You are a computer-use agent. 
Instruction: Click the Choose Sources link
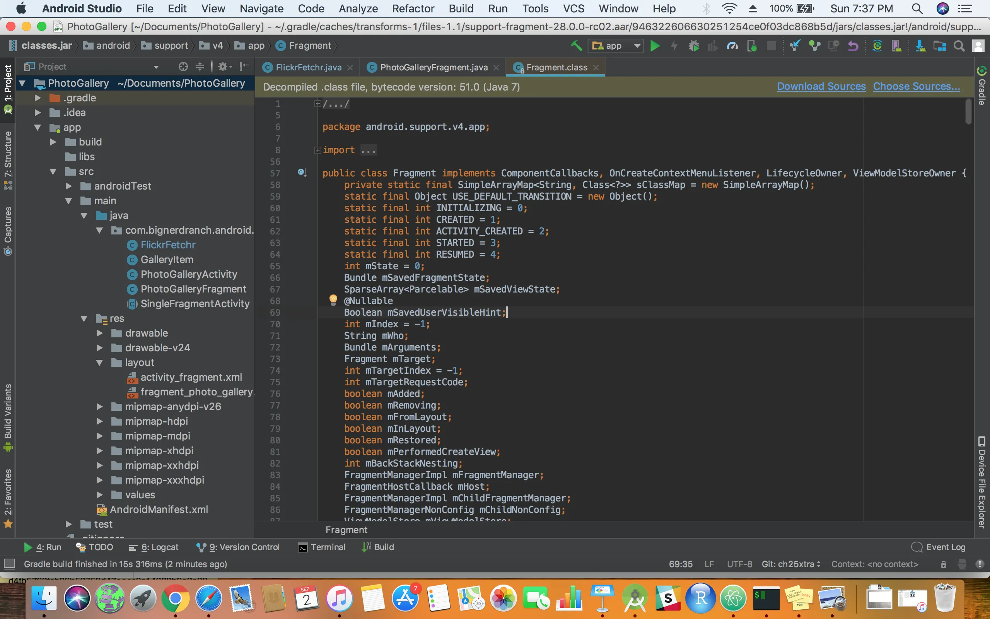(x=916, y=86)
